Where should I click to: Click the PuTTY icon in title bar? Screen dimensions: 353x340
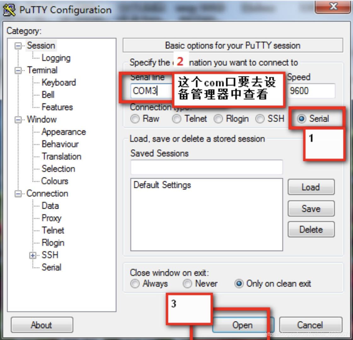click(x=9, y=10)
